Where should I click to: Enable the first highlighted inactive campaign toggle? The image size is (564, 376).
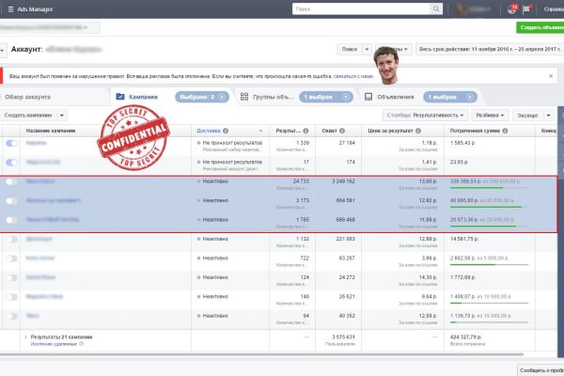pos(11,181)
